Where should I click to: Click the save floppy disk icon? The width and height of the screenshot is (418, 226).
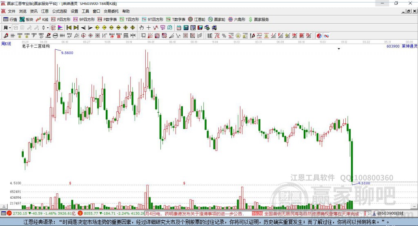tap(200, 28)
